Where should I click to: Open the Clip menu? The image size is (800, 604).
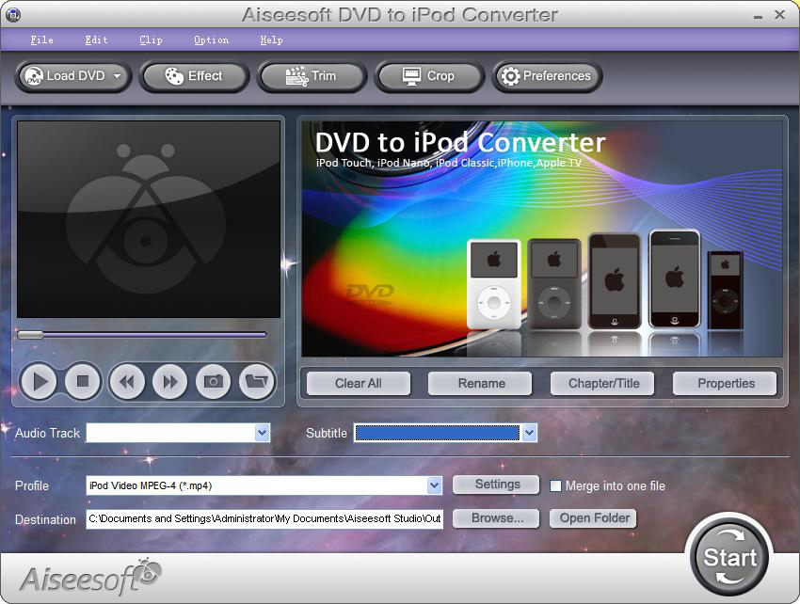tap(151, 40)
